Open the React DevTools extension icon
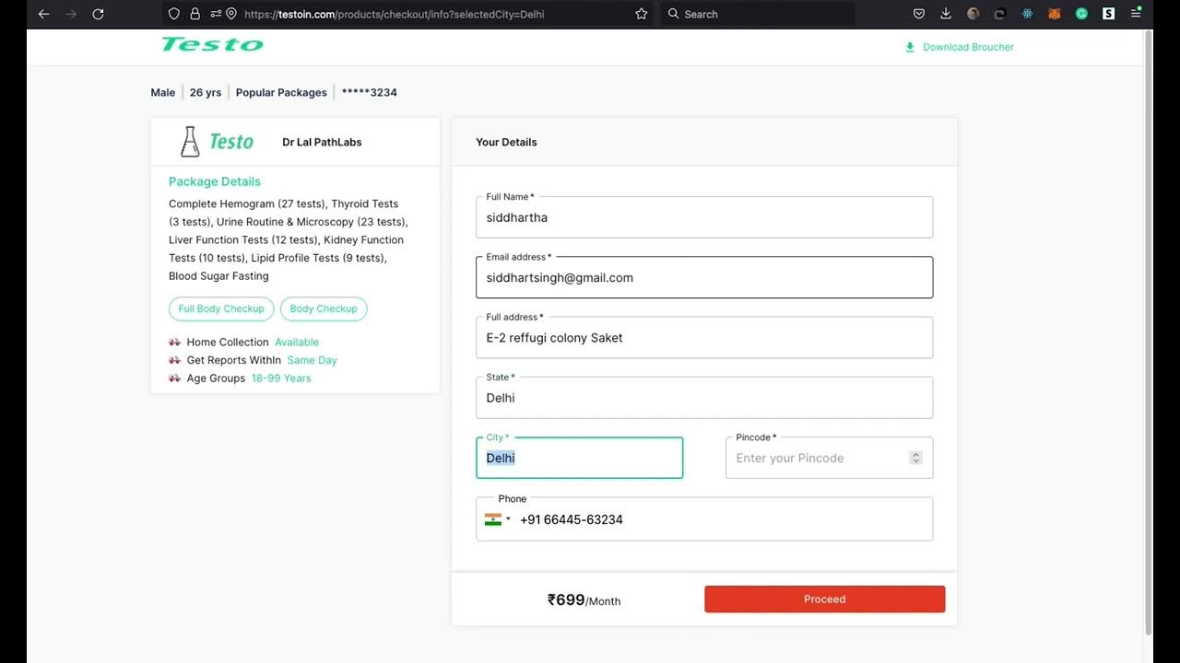 click(1027, 14)
